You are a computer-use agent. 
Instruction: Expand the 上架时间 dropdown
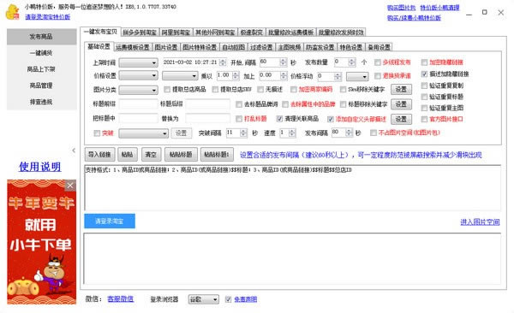tap(138, 62)
